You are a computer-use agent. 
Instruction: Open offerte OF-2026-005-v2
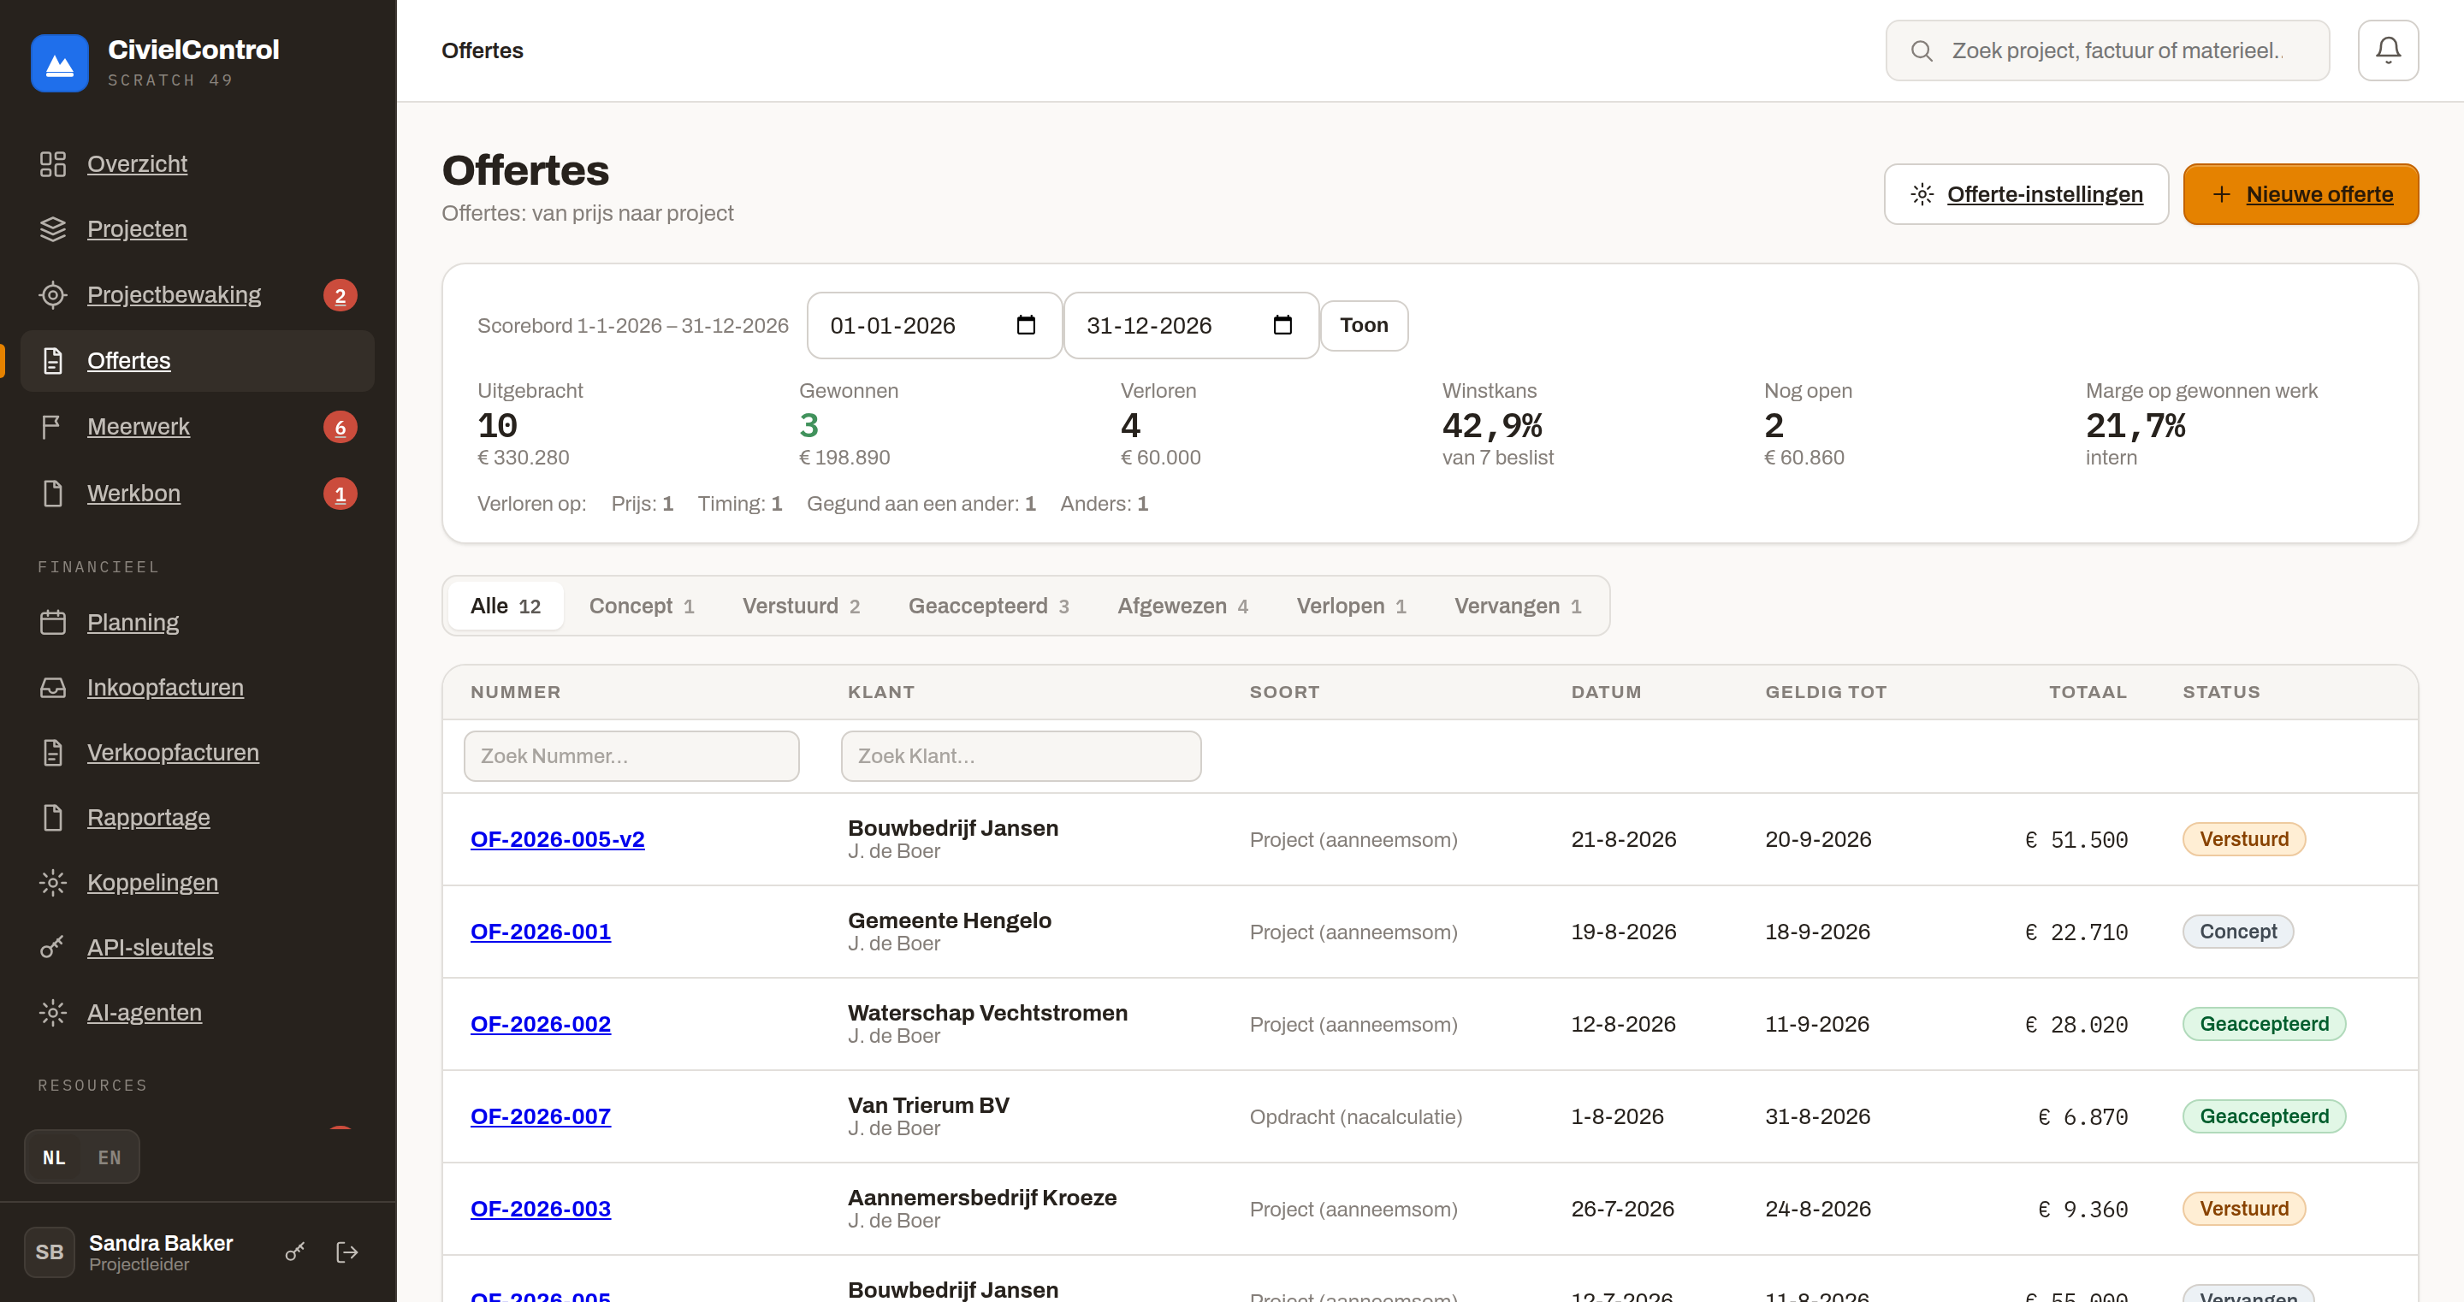click(557, 839)
